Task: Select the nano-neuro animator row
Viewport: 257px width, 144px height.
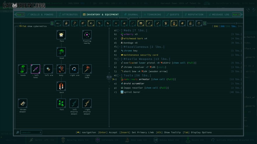Action: coord(178,79)
